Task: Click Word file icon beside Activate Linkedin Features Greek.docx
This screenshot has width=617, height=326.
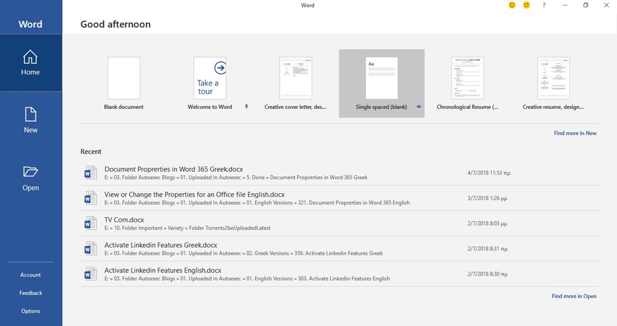Action: 90,249
